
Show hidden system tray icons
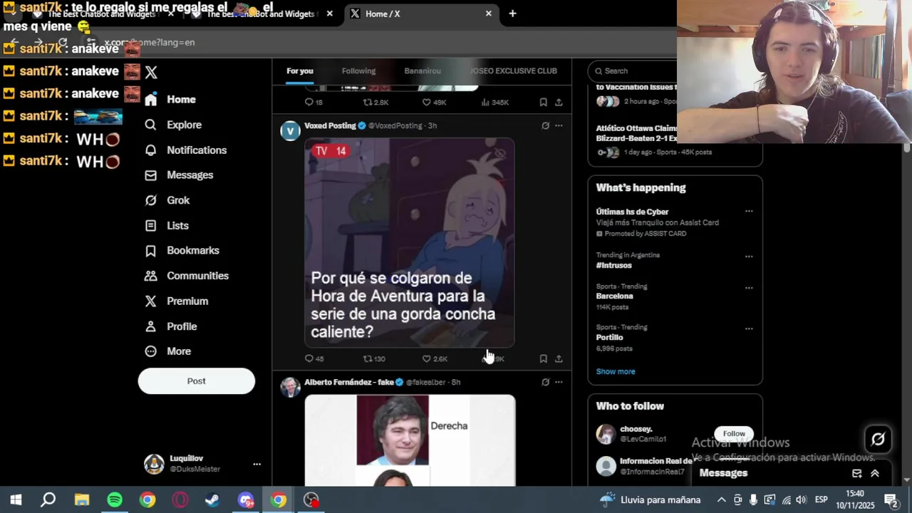[x=721, y=500]
